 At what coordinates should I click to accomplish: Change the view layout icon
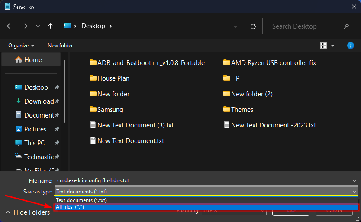pos(323,46)
